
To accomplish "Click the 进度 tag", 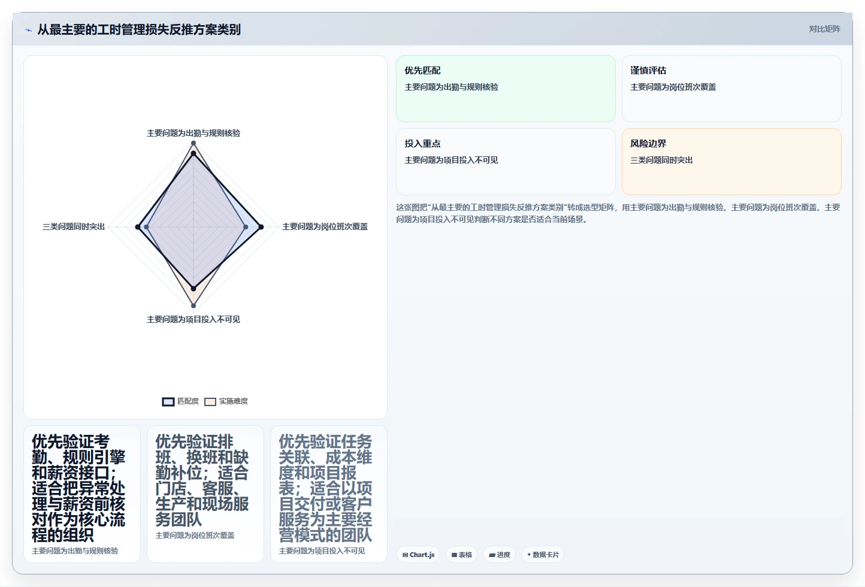I will click(499, 555).
